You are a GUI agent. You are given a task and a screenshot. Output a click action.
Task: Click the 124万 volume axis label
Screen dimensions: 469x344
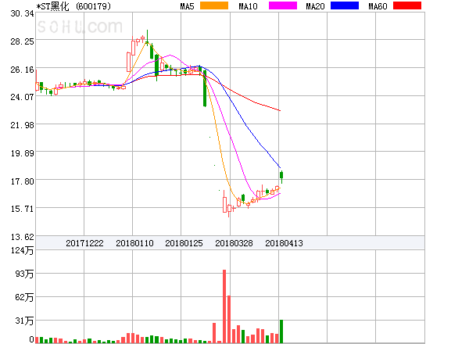coord(22,250)
